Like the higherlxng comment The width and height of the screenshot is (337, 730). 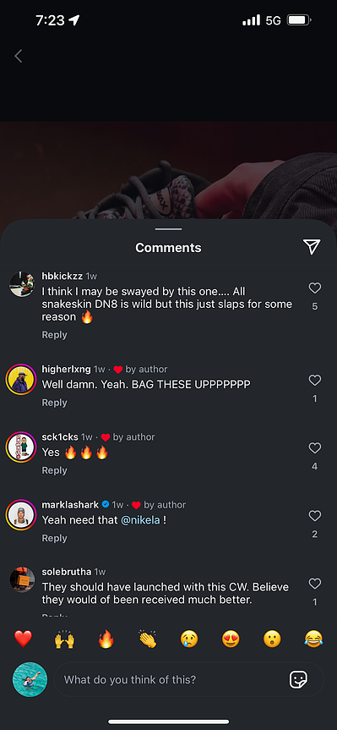point(315,381)
